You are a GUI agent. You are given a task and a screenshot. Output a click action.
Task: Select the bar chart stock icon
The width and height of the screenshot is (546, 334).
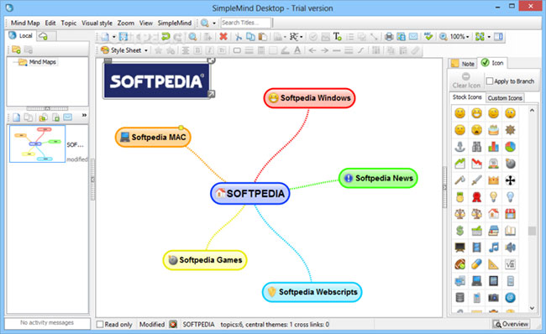(493, 147)
